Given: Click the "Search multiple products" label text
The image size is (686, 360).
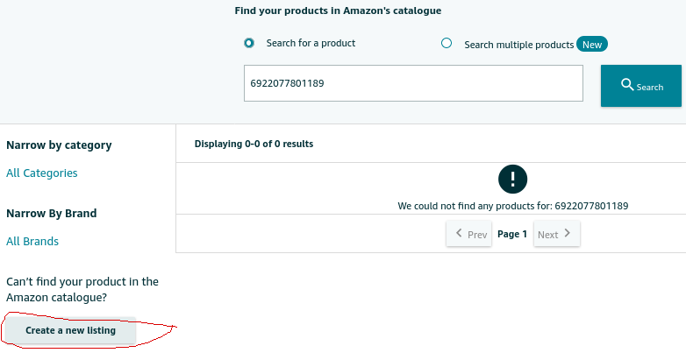Looking at the screenshot, I should click(x=518, y=45).
